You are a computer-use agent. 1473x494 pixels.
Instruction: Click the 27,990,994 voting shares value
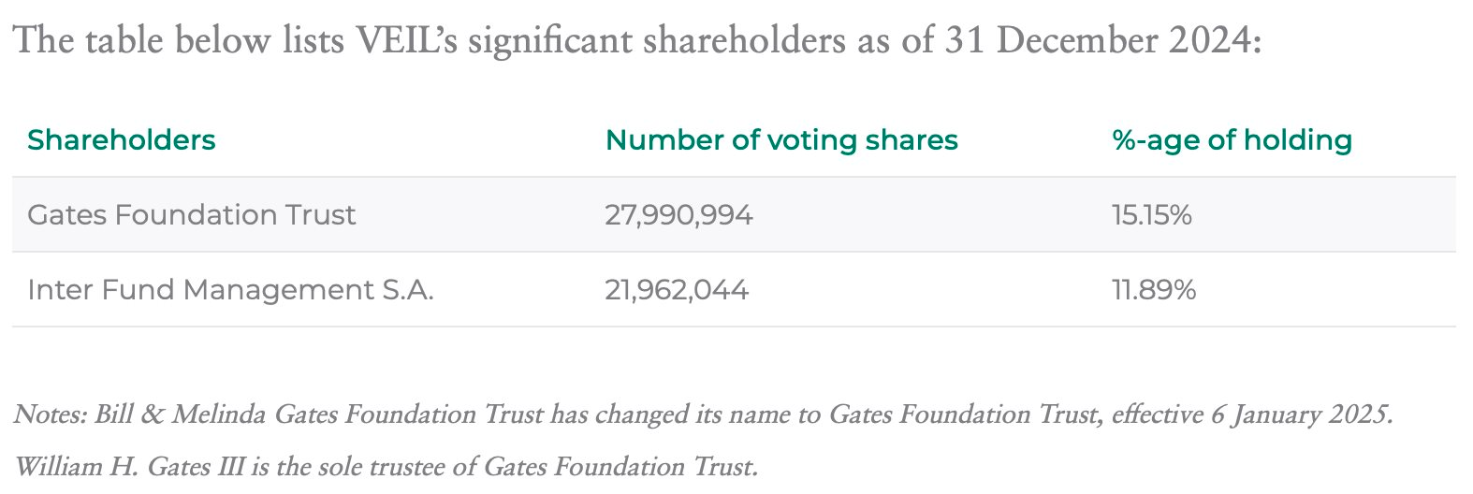(678, 215)
